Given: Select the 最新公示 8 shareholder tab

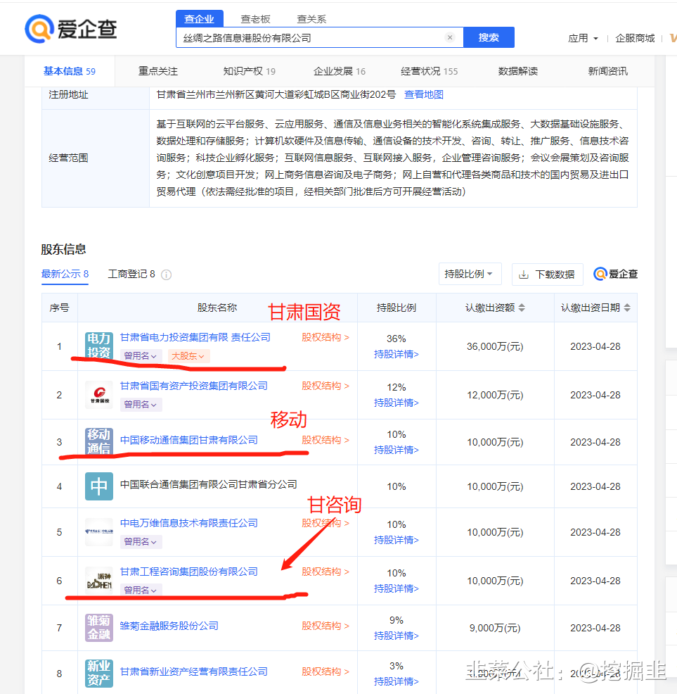Looking at the screenshot, I should tap(65, 274).
